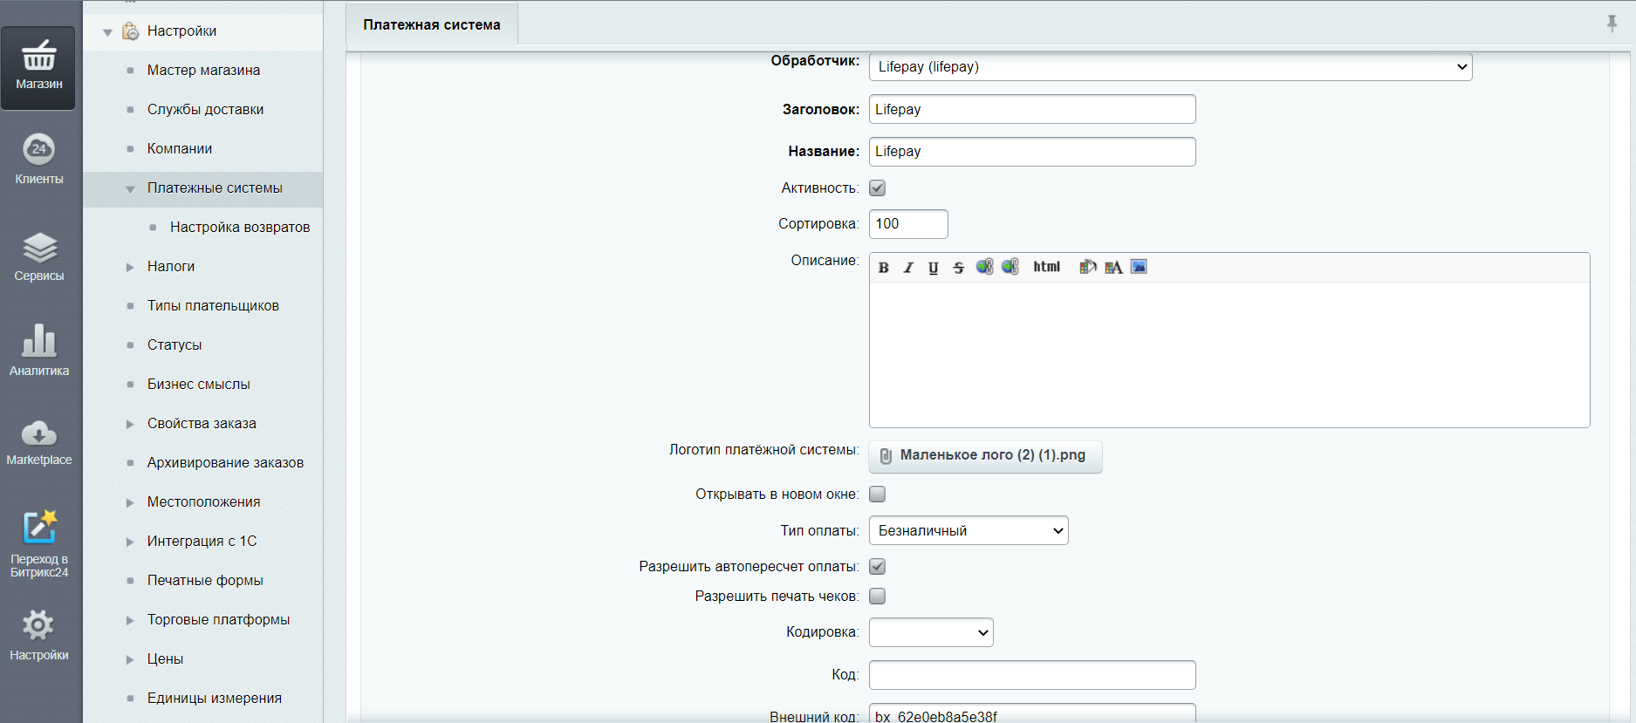Open the Обработчик dropdown with Lifepay
Screen dimensions: 1636x723
click(1170, 67)
